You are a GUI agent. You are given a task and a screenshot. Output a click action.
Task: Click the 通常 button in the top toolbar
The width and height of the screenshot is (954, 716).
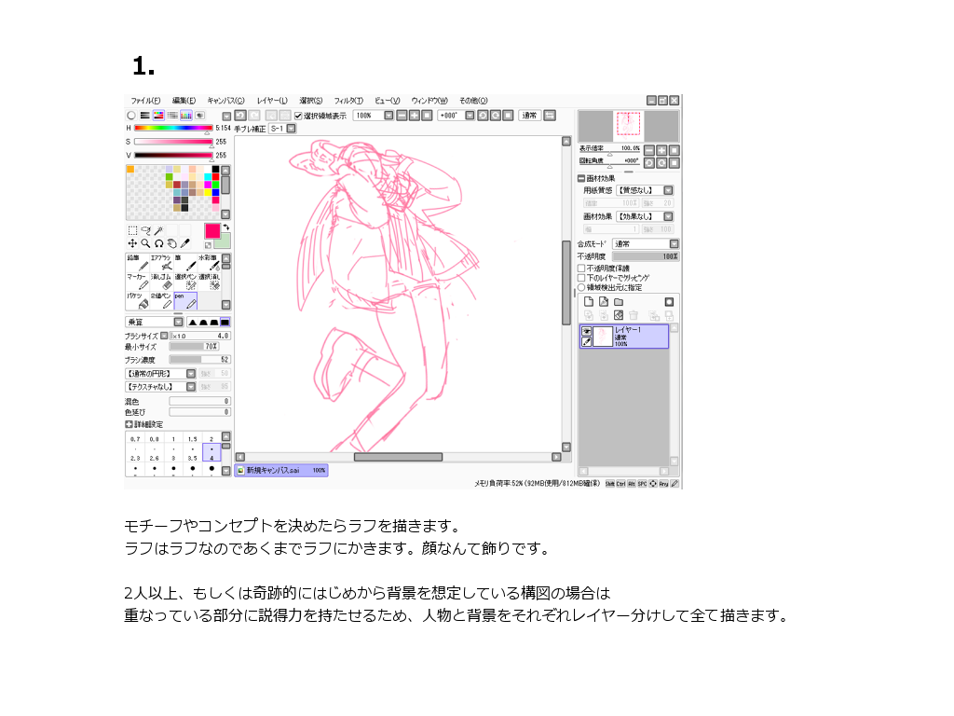point(529,116)
